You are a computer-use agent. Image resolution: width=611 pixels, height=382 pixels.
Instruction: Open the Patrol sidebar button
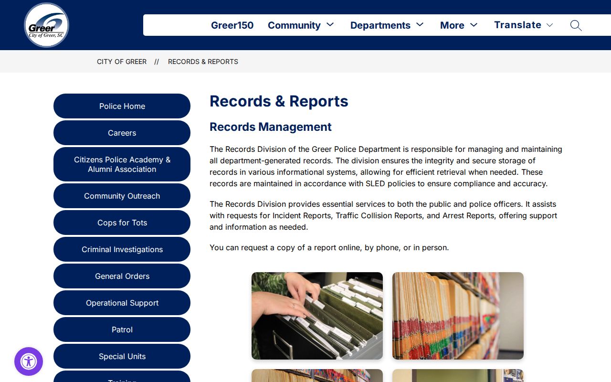[122, 329]
